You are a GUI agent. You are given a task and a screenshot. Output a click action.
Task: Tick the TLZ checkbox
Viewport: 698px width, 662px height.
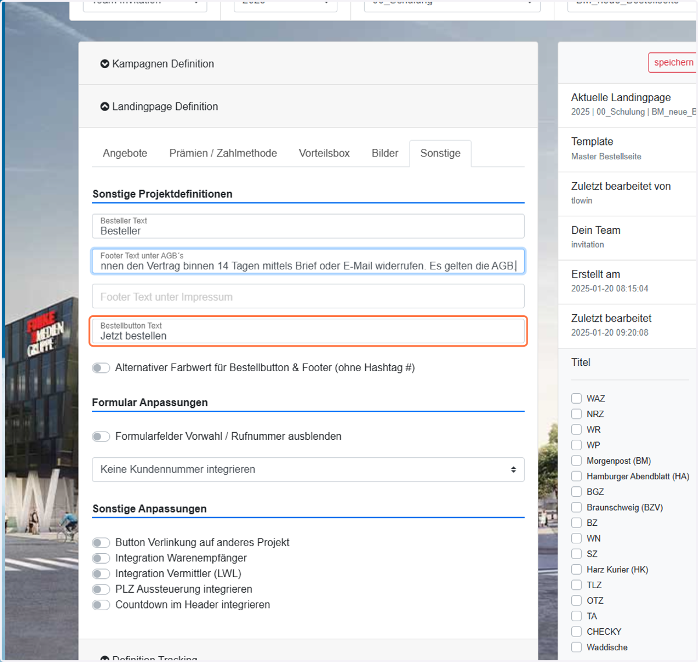click(x=576, y=585)
